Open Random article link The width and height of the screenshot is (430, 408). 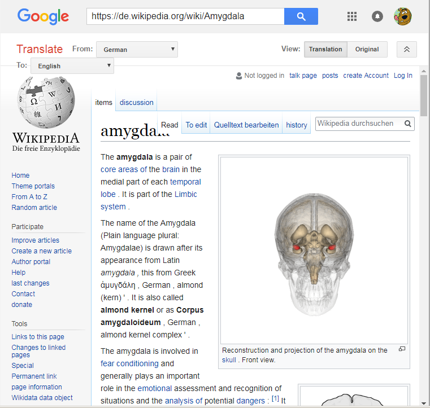(x=34, y=207)
